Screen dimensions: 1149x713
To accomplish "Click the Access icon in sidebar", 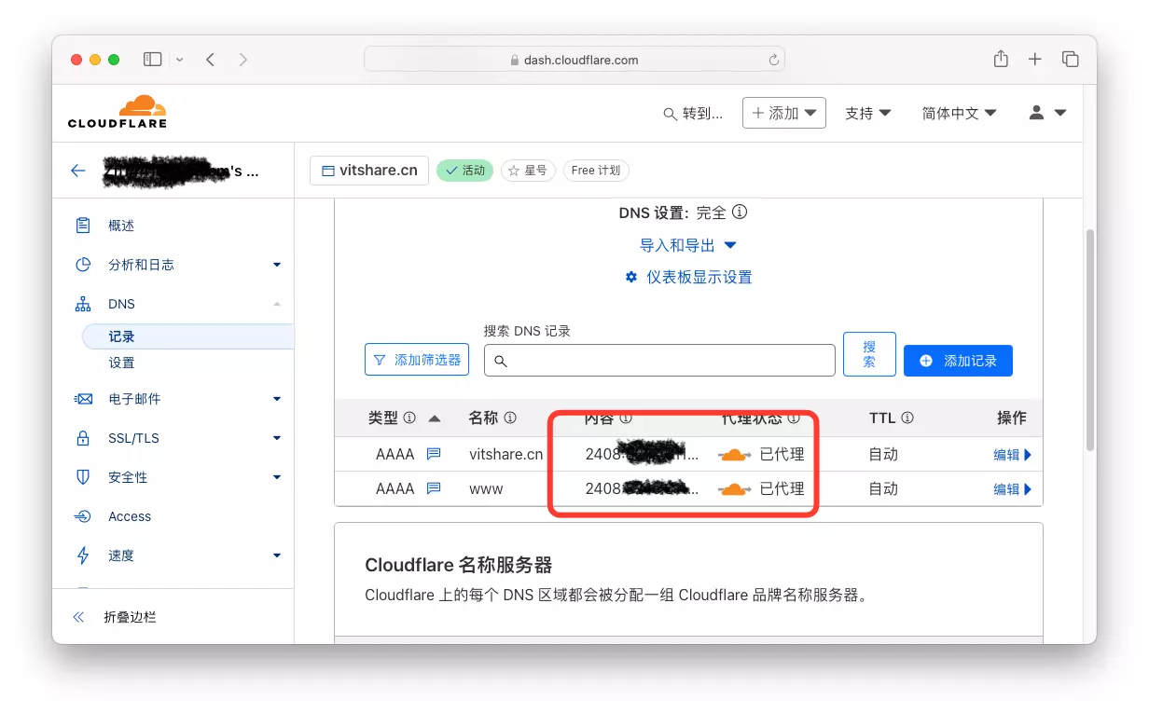I will coord(83,516).
